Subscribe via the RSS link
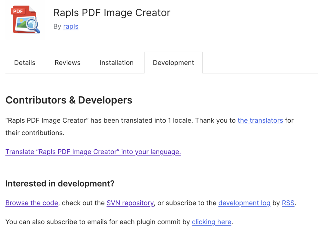The height and width of the screenshot is (233, 318). pyautogui.click(x=288, y=203)
